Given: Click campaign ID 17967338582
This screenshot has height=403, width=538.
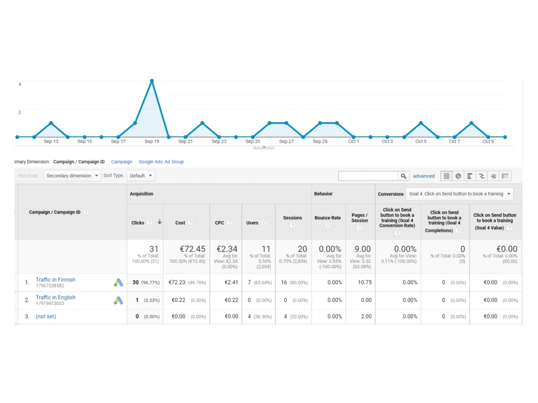Looking at the screenshot, I should (49, 286).
